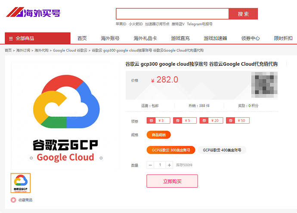This screenshot has width=297, height=213.
Task: Open the Telegram电报号 hot search link
Action: pos(200,24)
